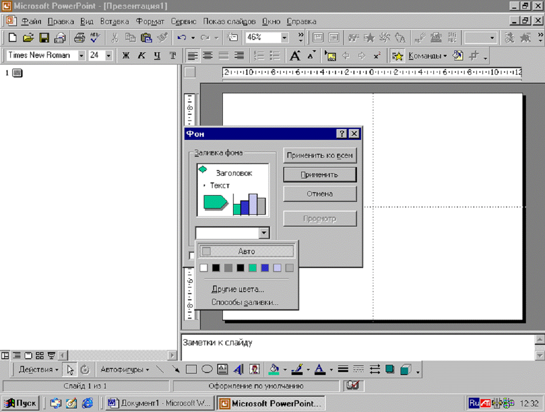Select the Rectangle drawing tool
Image resolution: width=545 pixels, height=412 pixels.
tap(191, 369)
